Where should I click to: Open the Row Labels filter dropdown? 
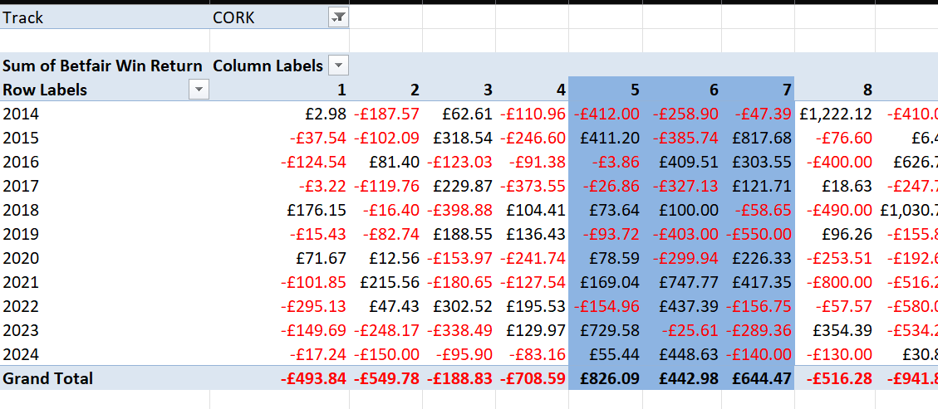coord(199,90)
